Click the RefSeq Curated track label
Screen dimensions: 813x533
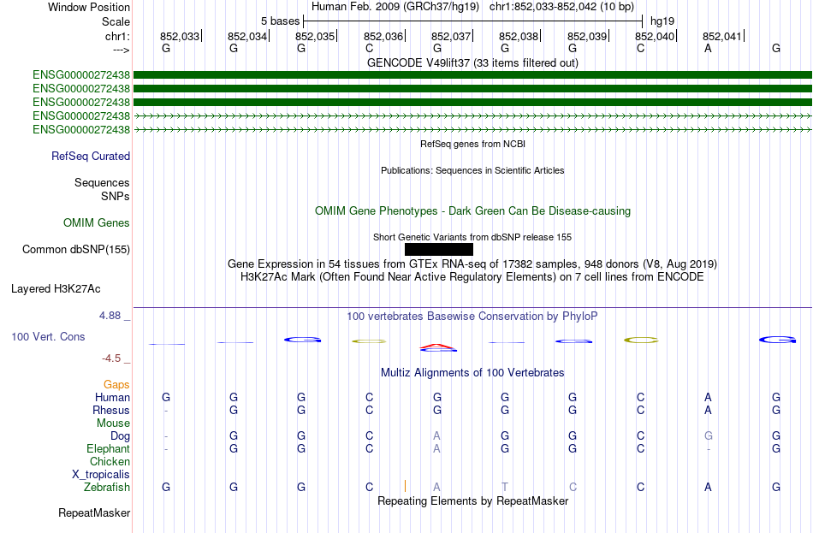tap(90, 156)
